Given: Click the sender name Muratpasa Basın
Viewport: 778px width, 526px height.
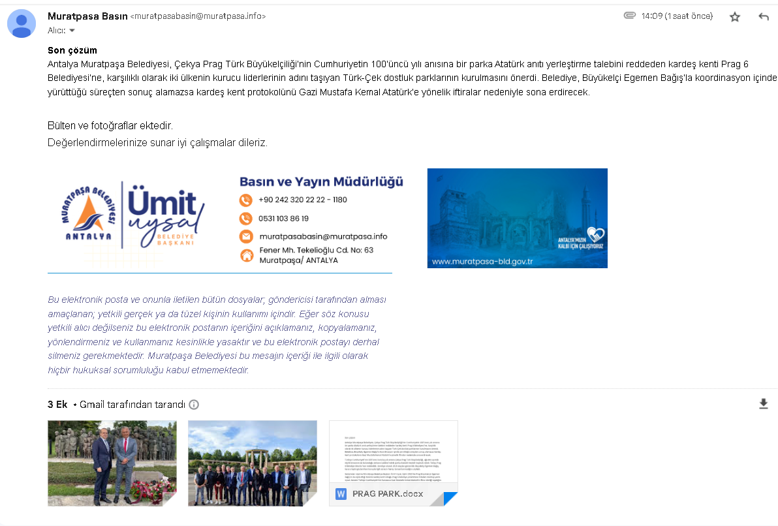Looking at the screenshot, I should click(87, 16).
